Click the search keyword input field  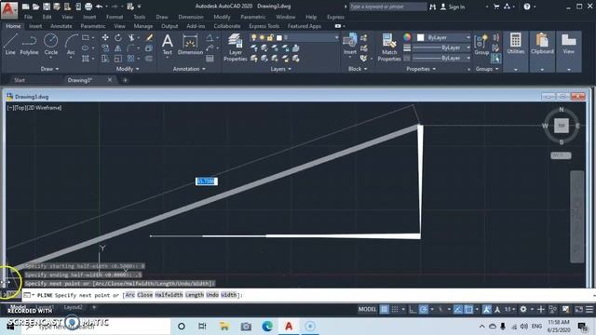(387, 7)
